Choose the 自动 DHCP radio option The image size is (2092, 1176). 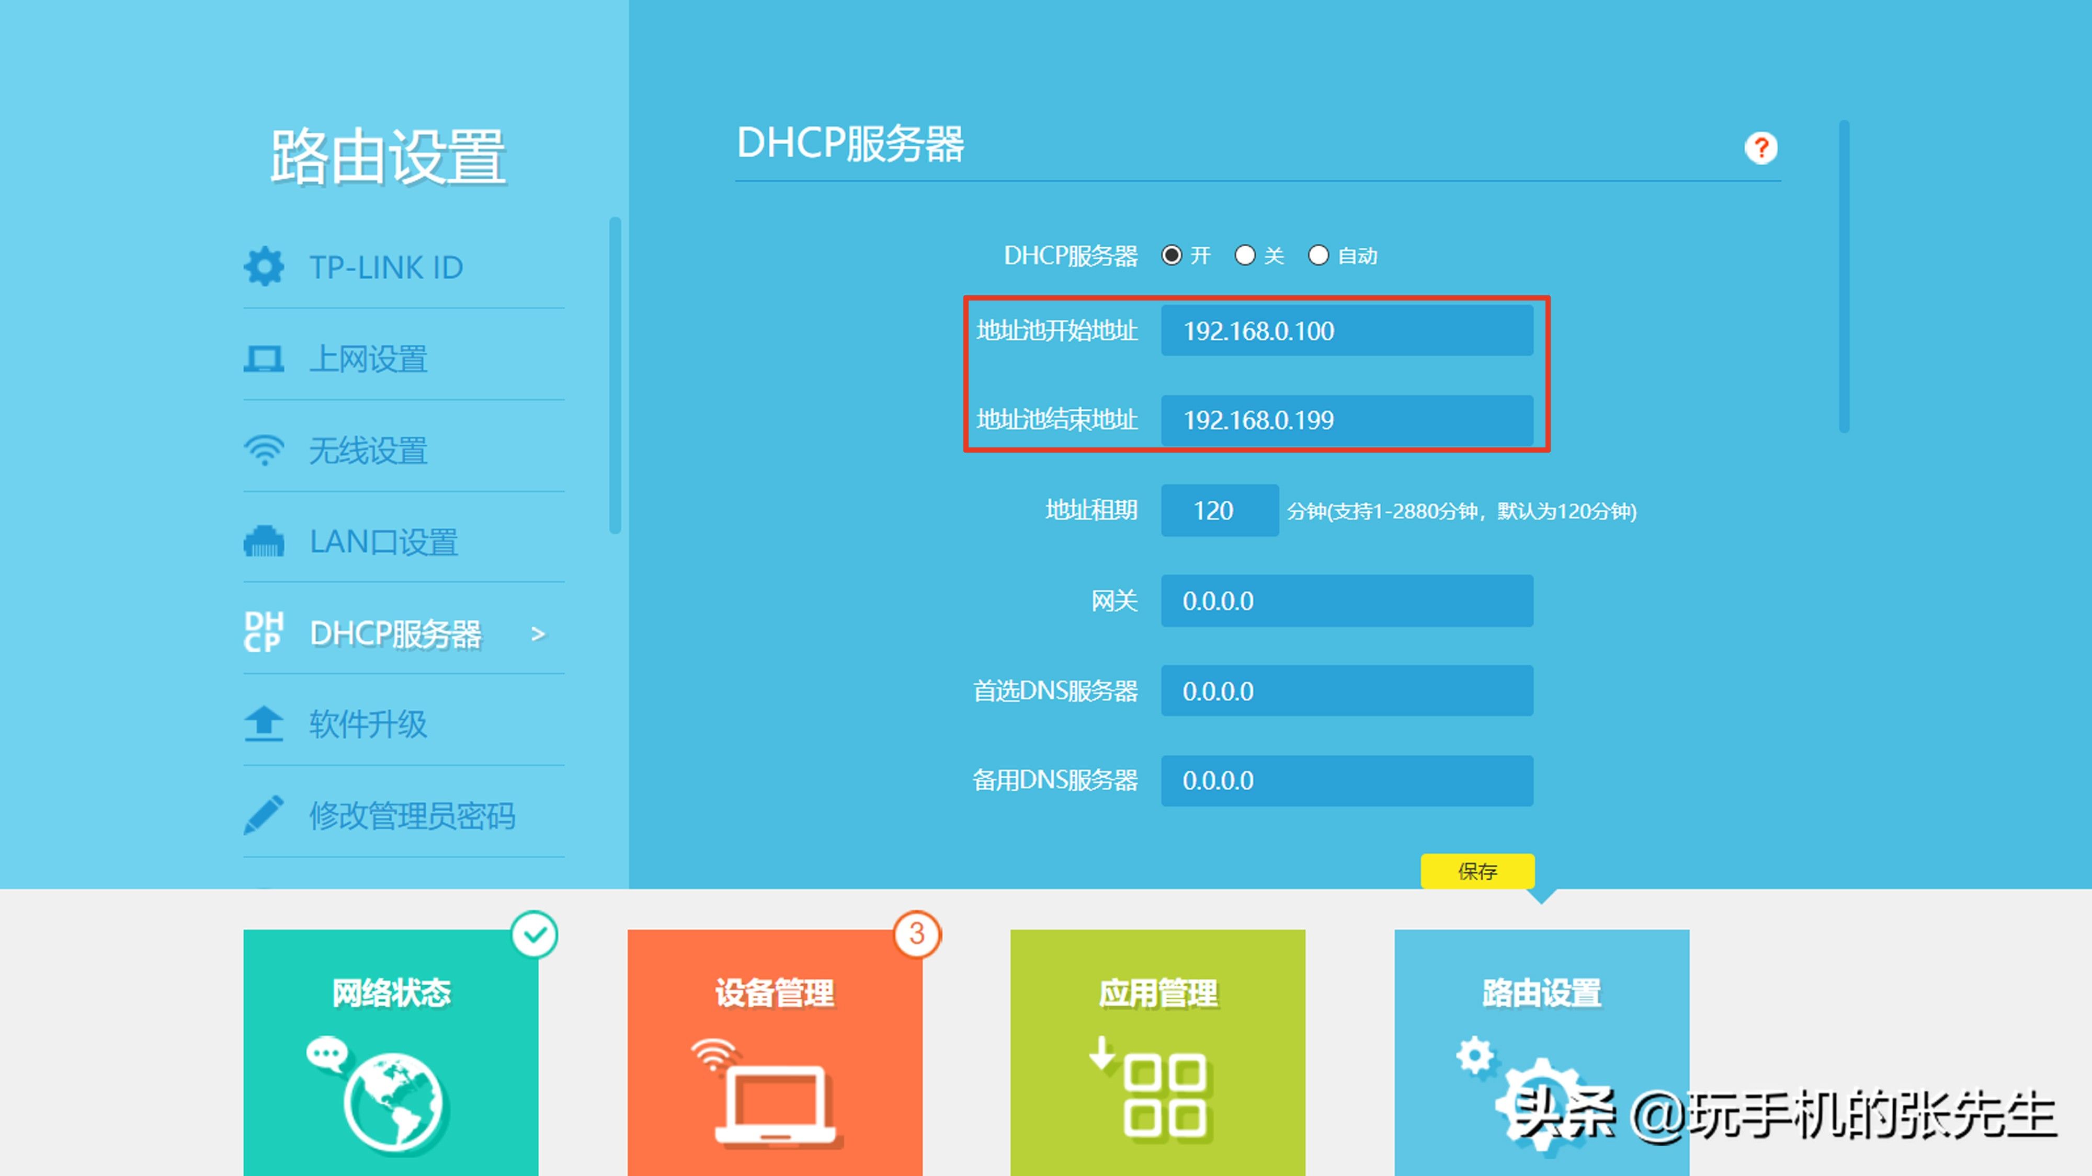(x=1318, y=256)
